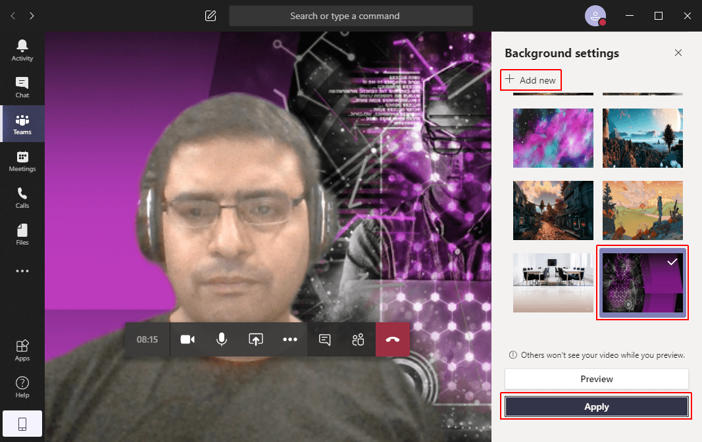The width and height of the screenshot is (702, 442).
Task: Open the Chat section
Action: pyautogui.click(x=22, y=86)
